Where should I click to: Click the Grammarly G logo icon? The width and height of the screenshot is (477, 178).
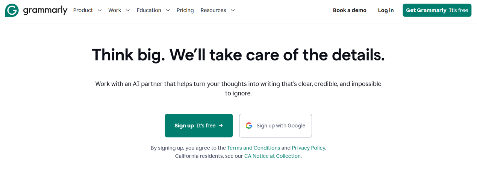[12, 11]
